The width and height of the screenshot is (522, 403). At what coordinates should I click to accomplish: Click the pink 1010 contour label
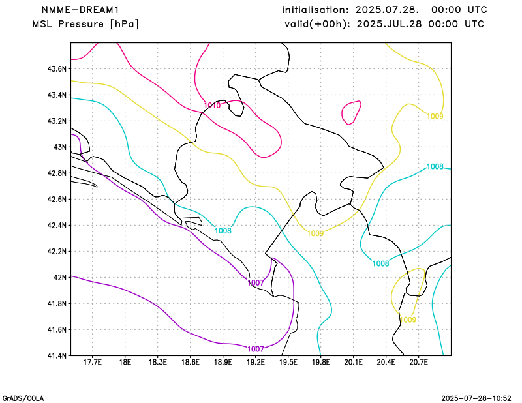212,106
